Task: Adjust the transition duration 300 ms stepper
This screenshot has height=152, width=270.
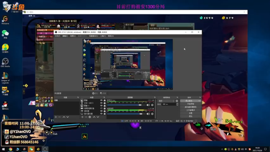Action: pos(178,104)
